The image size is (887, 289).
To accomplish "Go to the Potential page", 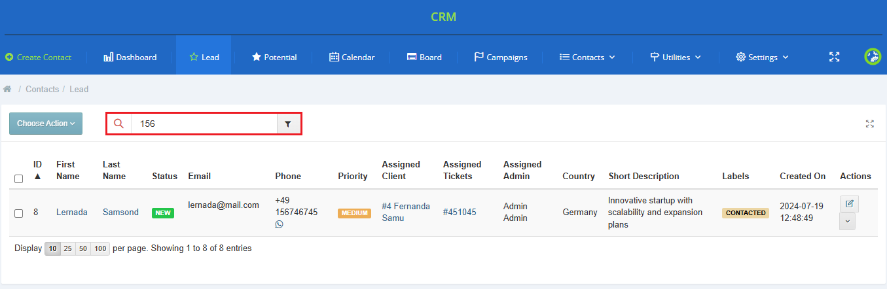I will [274, 58].
